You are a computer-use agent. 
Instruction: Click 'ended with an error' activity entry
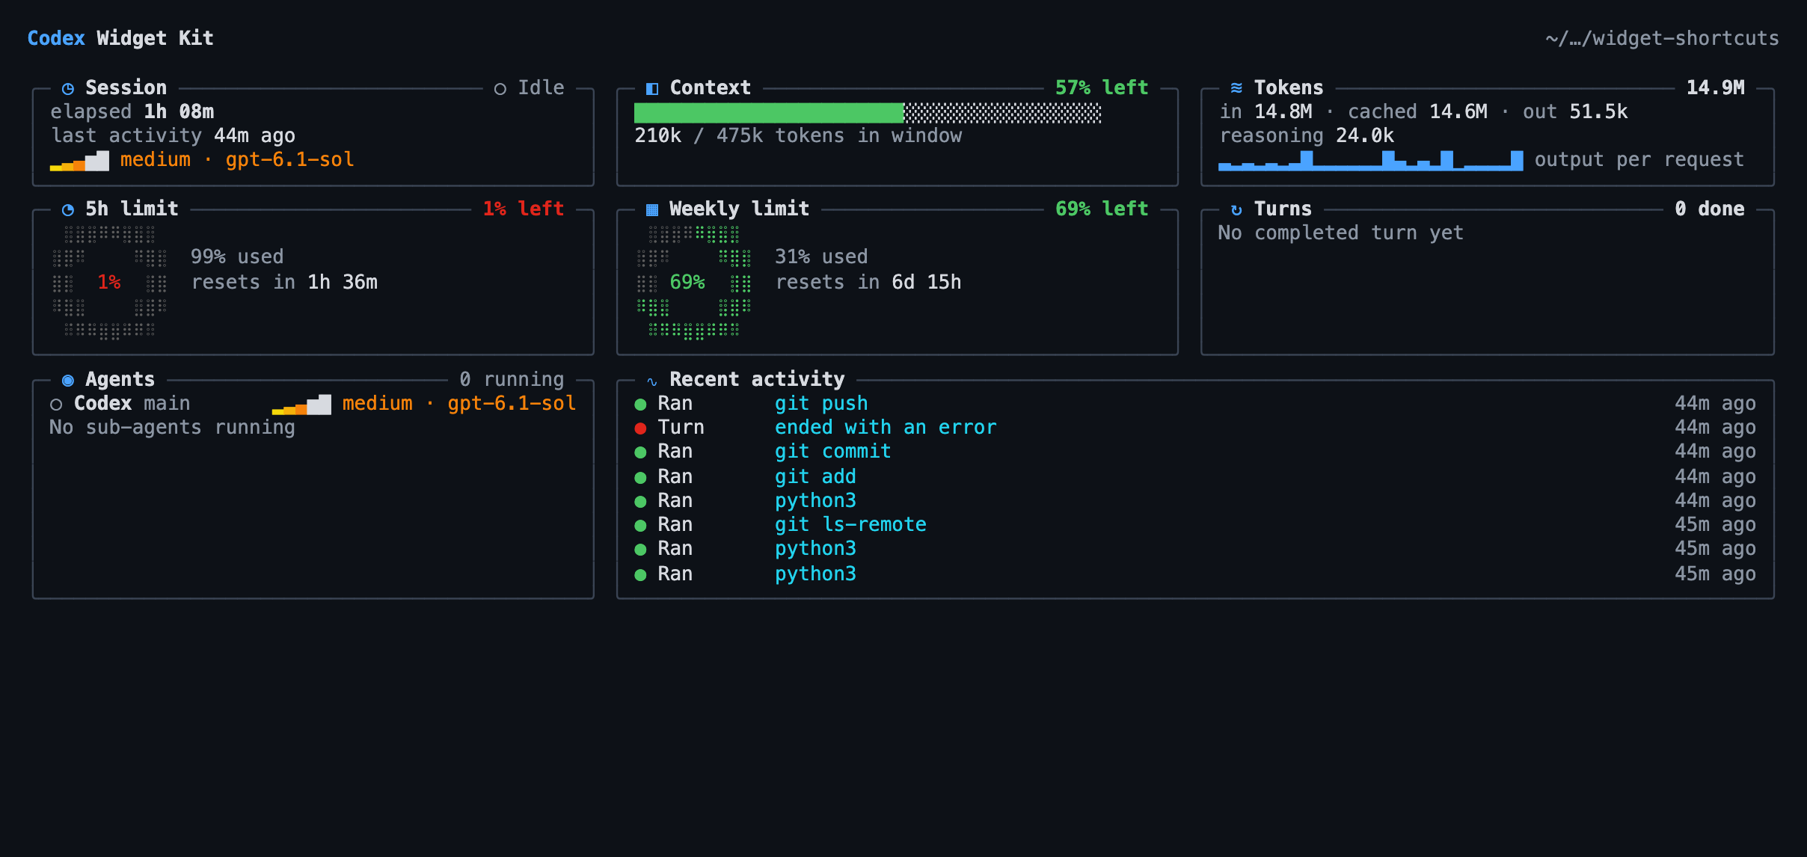(886, 427)
